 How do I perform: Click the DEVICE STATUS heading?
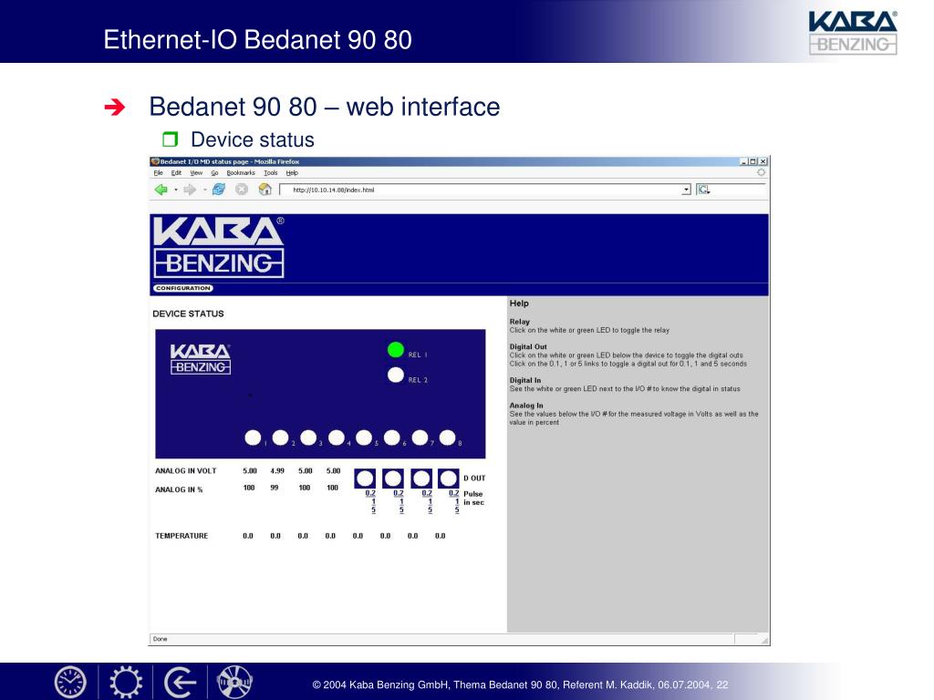(188, 314)
